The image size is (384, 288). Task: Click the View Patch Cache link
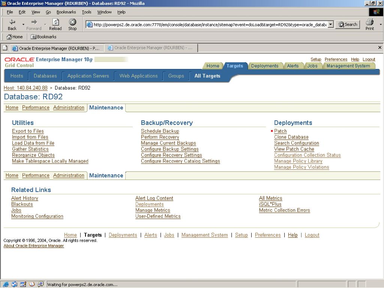coord(294,149)
